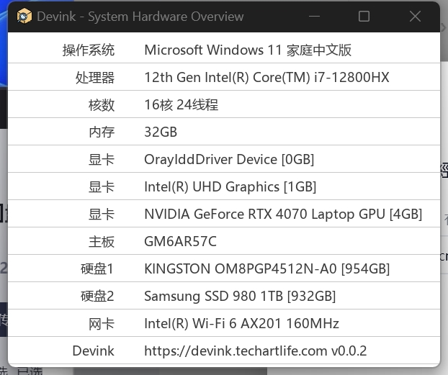This screenshot has height=375, width=448.
Task: Close the System Hardware Overview window
Action: tap(415, 17)
